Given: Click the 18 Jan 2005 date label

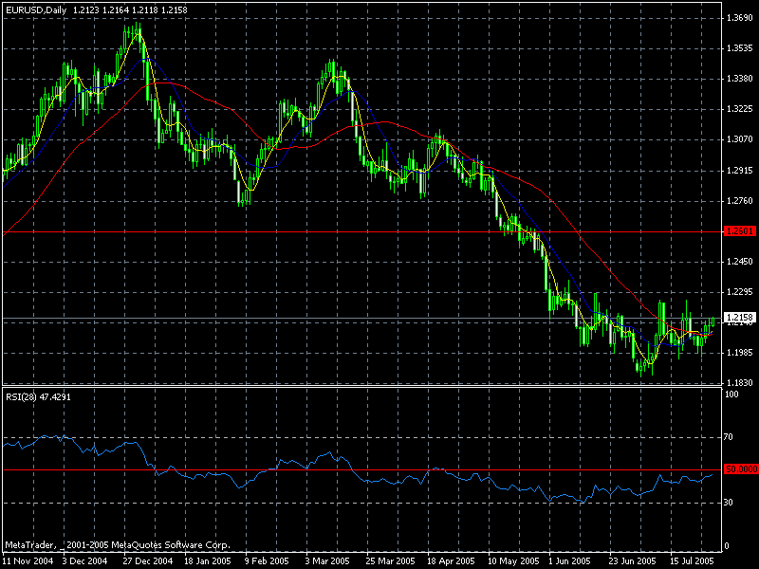Looking at the screenshot, I should 207,560.
